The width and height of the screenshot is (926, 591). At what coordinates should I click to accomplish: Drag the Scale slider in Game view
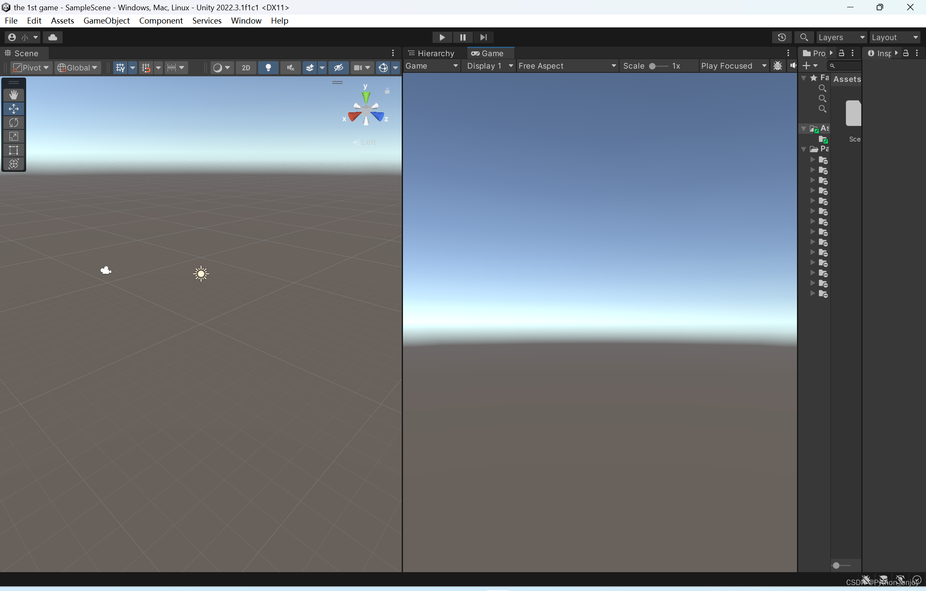[652, 66]
